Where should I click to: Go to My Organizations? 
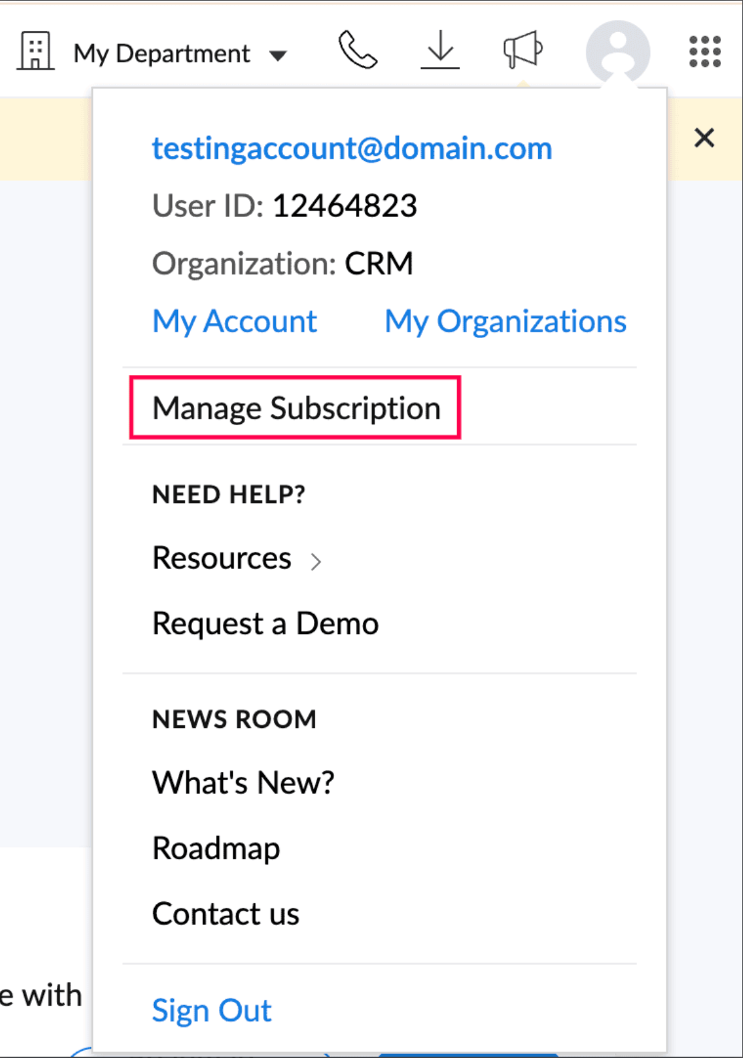pos(505,321)
